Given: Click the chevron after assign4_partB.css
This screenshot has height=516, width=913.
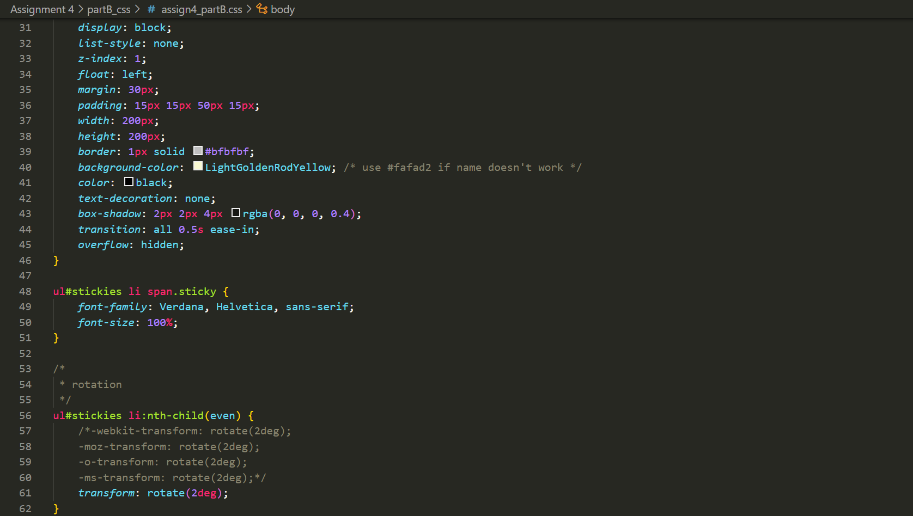Looking at the screenshot, I should pos(248,9).
